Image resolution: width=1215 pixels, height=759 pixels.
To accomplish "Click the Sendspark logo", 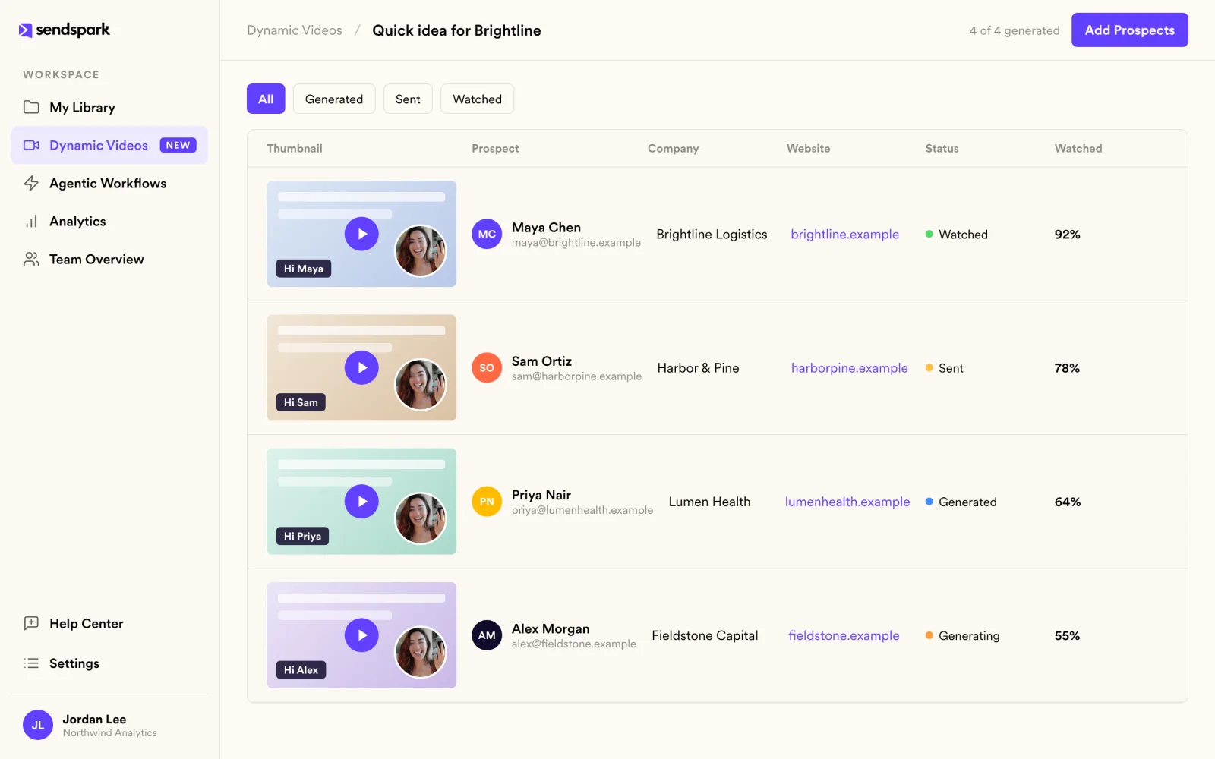I will click(x=64, y=30).
